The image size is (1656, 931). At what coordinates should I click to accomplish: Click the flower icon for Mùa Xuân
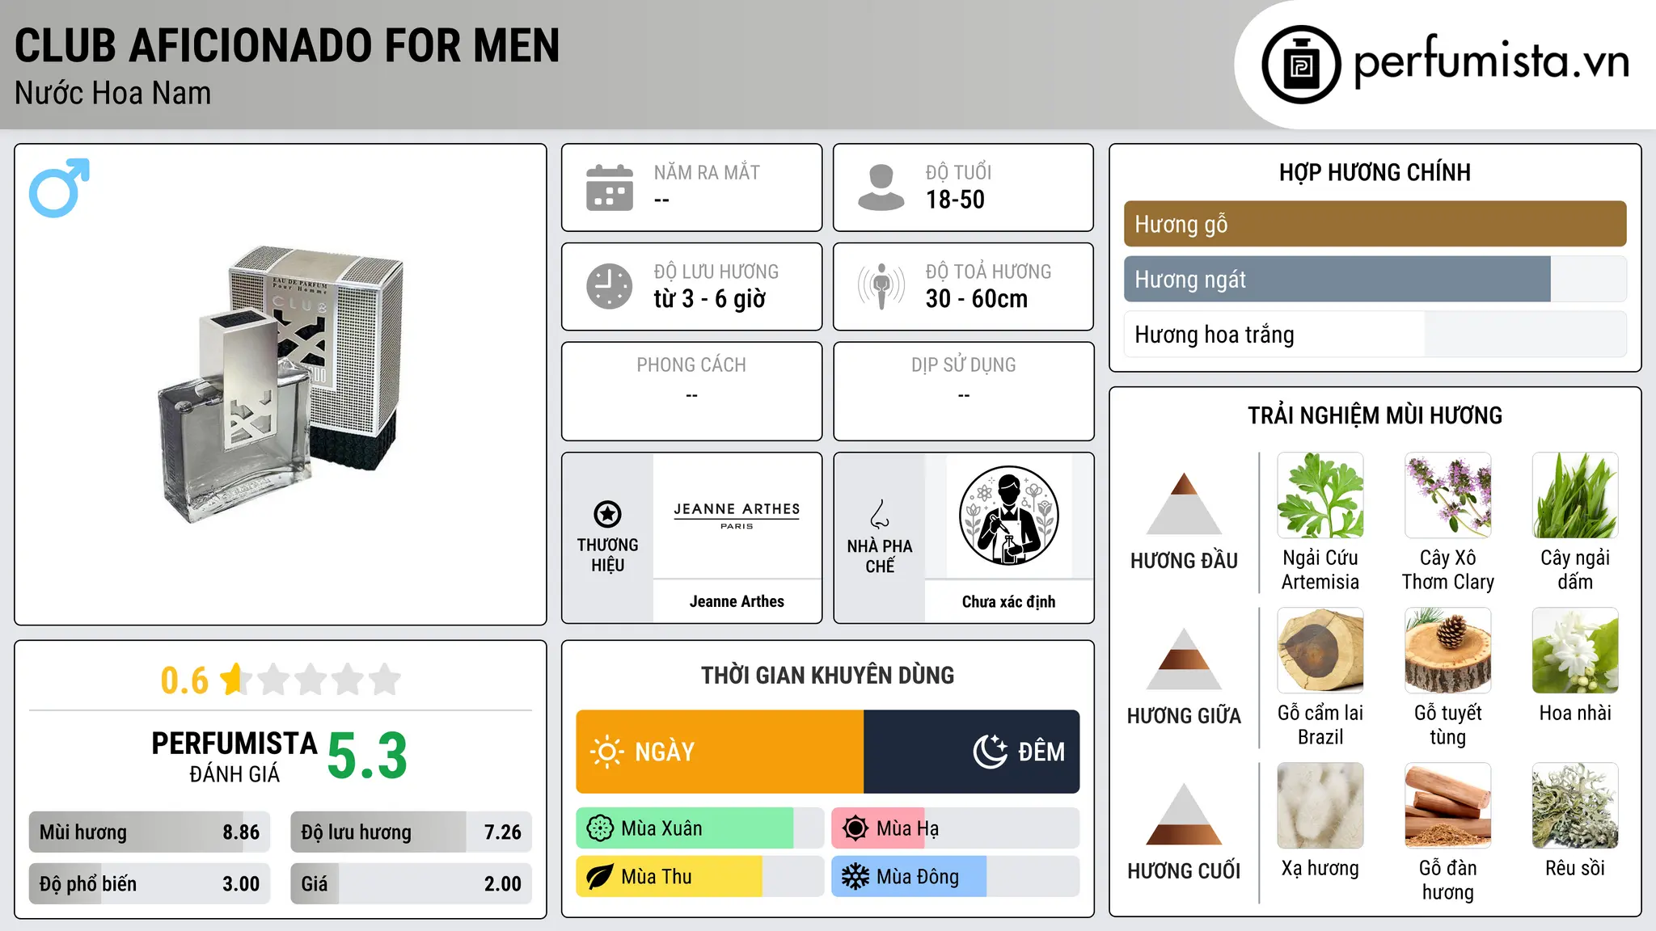[600, 828]
